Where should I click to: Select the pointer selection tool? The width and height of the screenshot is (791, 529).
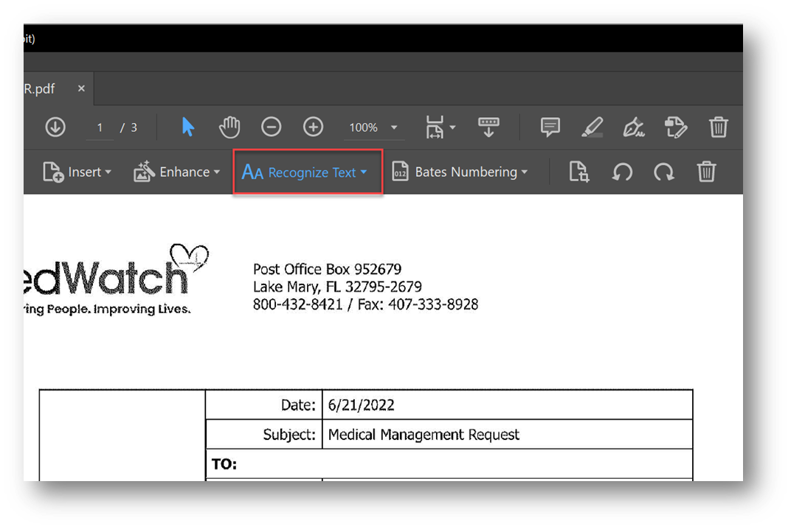click(x=188, y=127)
